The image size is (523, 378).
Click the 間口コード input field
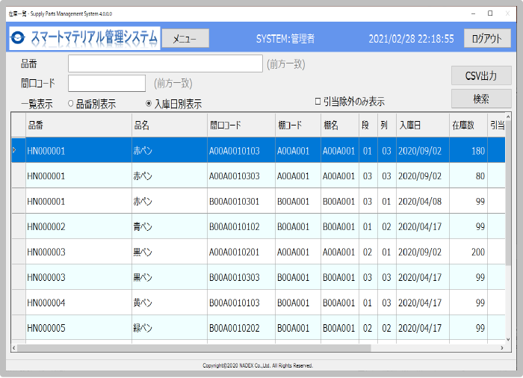pos(107,83)
